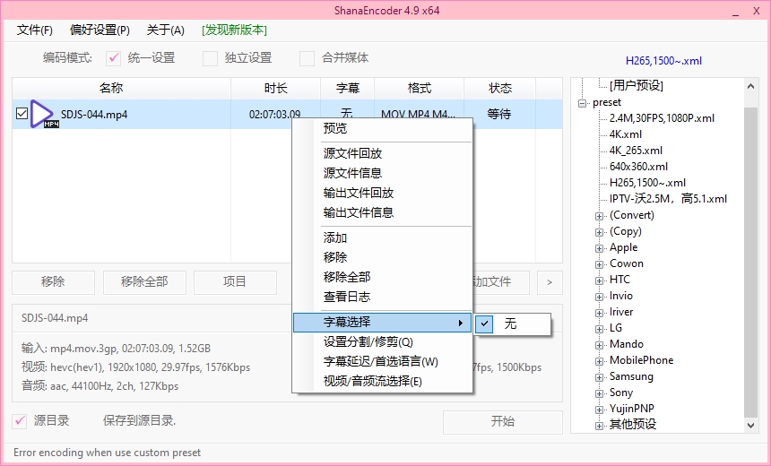The height and width of the screenshot is (466, 771).
Task: Expand the (Copy) preset folder
Action: (599, 232)
